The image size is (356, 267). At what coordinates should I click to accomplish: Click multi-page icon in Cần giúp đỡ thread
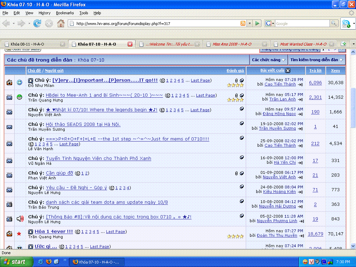point(78,173)
